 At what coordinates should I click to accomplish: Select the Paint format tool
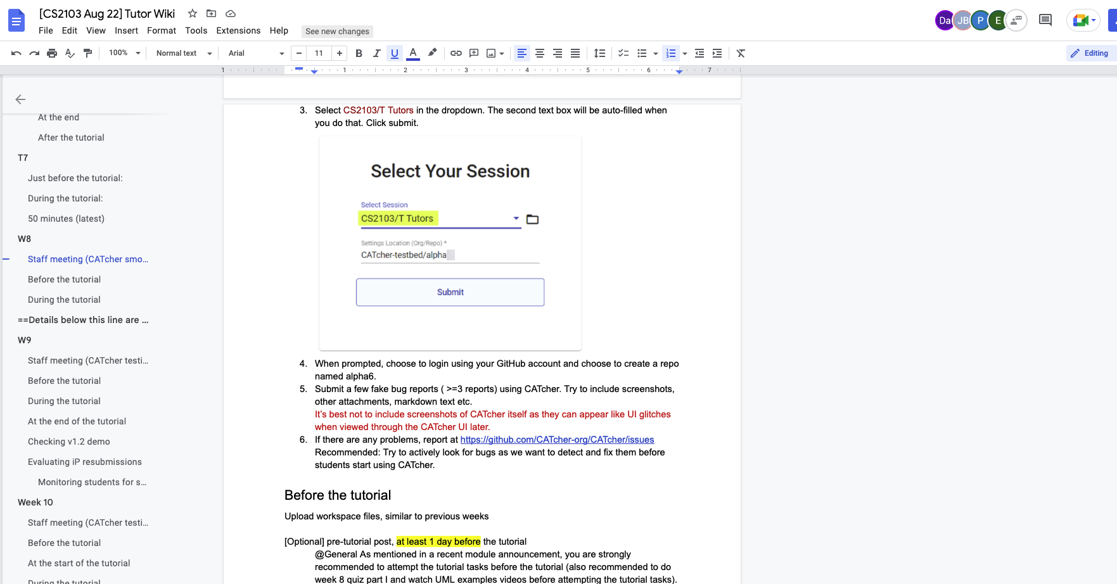87,53
